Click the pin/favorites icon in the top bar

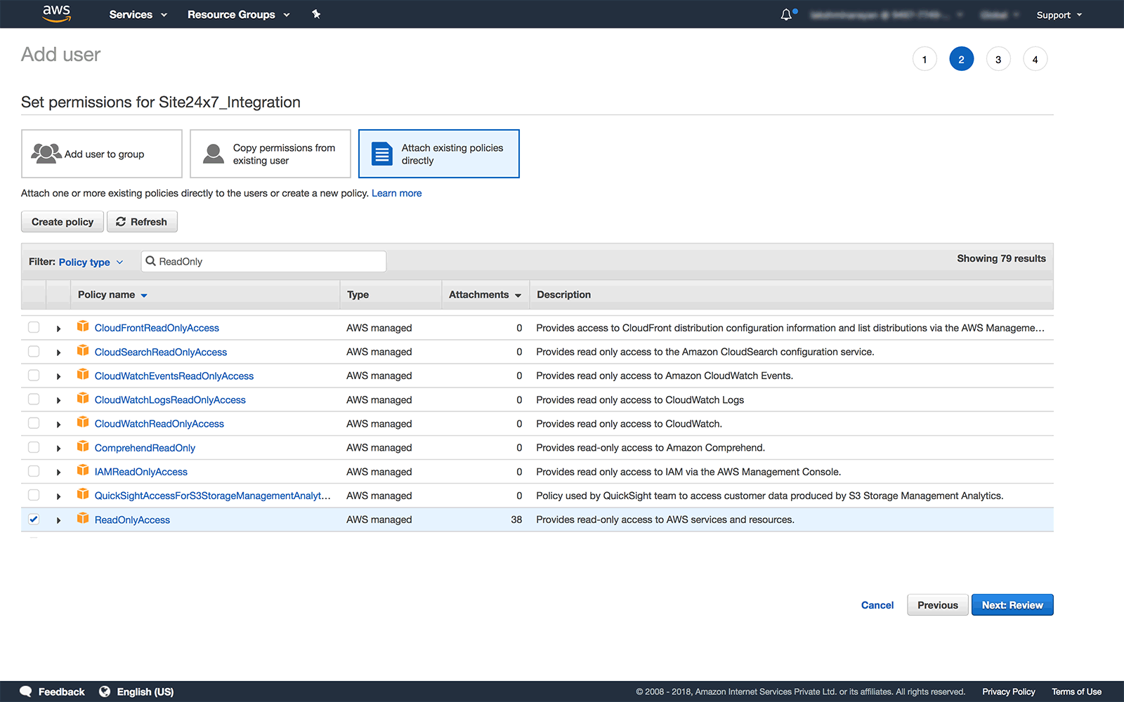click(316, 14)
